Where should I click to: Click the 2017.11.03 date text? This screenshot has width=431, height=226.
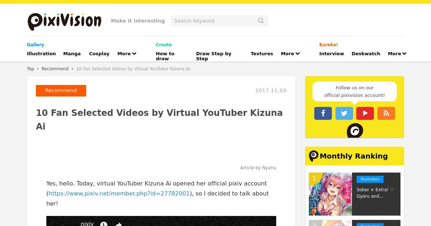271,90
